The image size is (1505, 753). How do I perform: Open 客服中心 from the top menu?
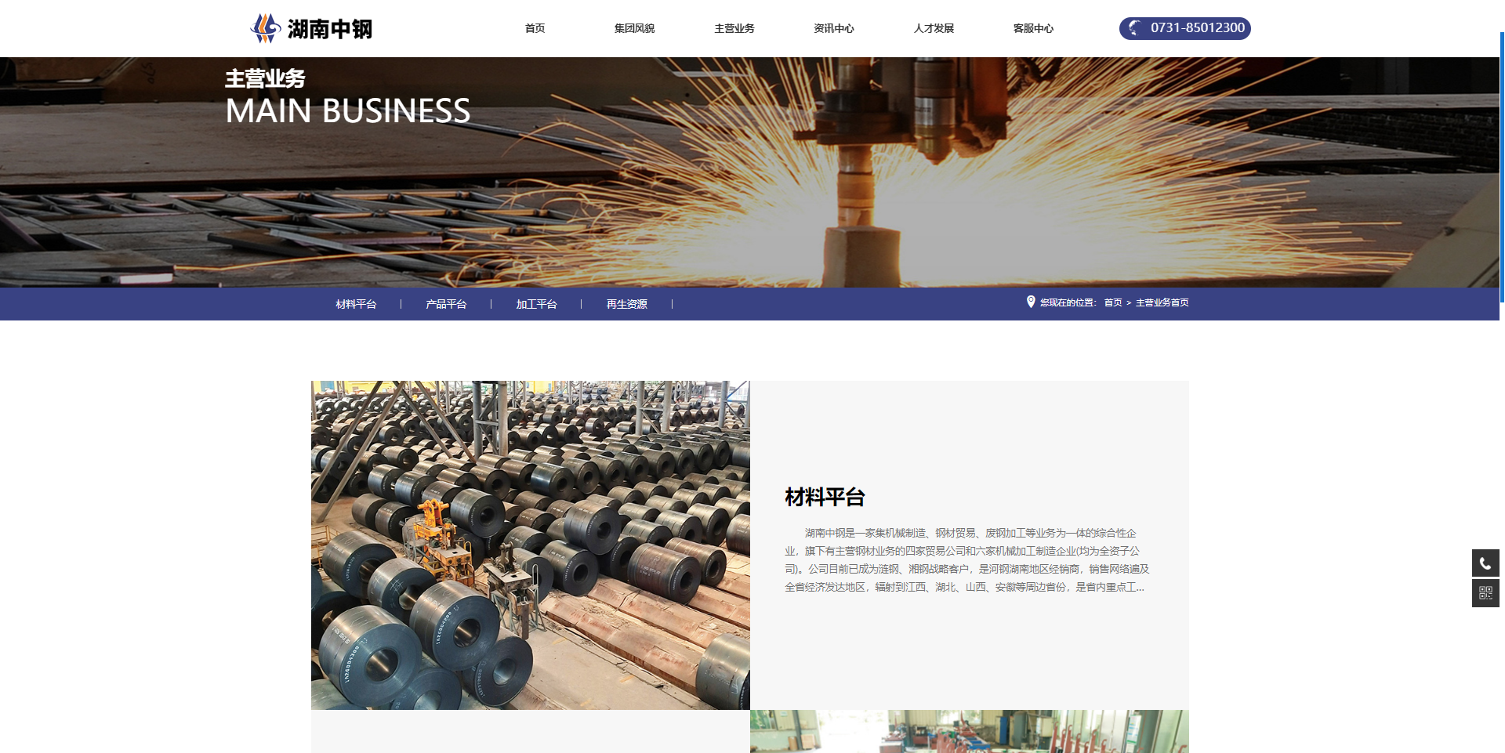[x=1033, y=28]
